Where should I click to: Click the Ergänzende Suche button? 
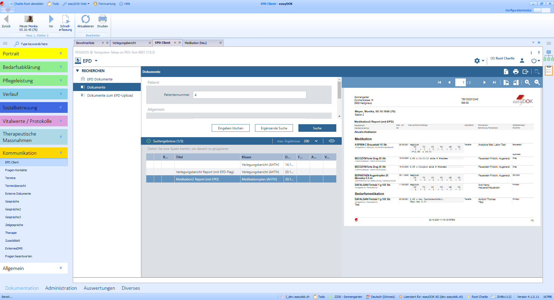(x=274, y=128)
